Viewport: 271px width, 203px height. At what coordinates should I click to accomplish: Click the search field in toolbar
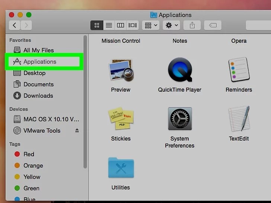[x=258, y=25]
